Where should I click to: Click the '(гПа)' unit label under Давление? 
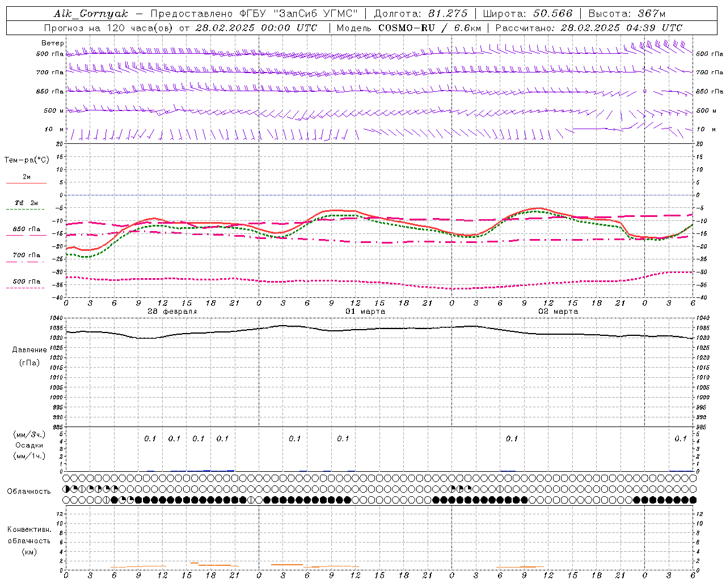tap(29, 362)
